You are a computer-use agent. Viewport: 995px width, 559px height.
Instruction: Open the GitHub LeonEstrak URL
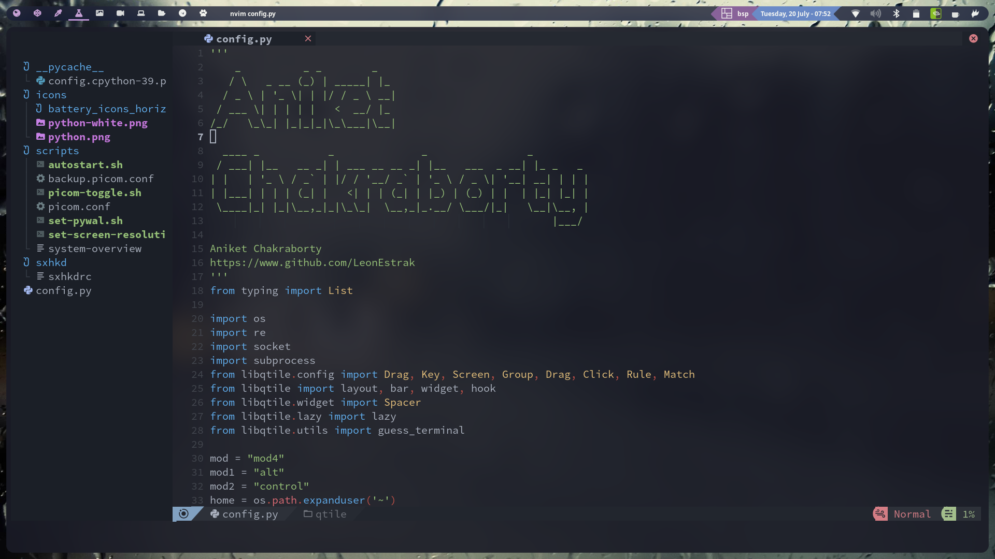[312, 262]
